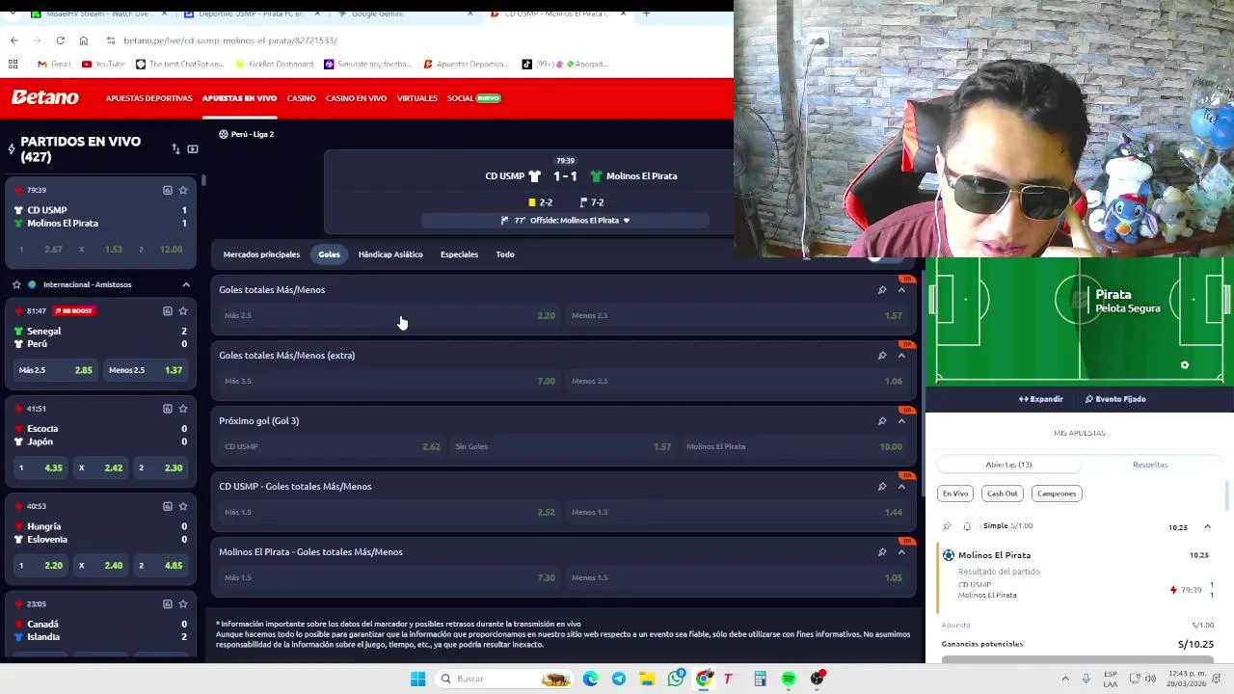The height and width of the screenshot is (694, 1234).
Task: Open the live stream filter icon in Partidos en Vivo
Action: tap(193, 149)
